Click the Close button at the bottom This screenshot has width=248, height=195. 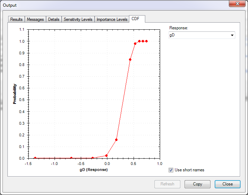point(227,184)
